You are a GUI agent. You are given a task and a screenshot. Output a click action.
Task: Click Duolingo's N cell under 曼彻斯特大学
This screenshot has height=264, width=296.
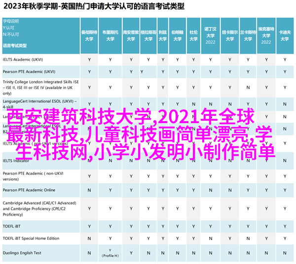pyautogui.click(x=89, y=253)
